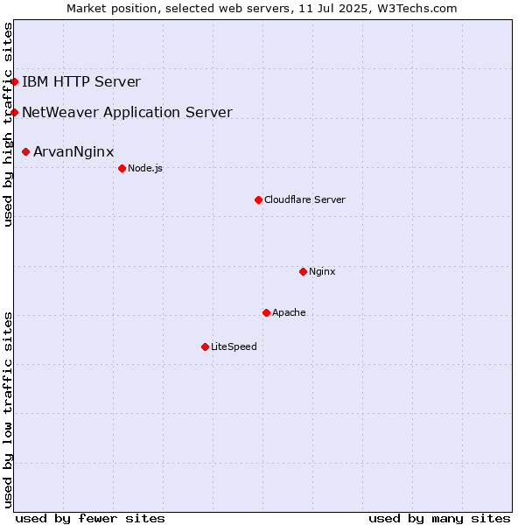The width and height of the screenshot is (525, 525).
Task: Click the chart title 'Market position, selected web servers'
Action: coord(178,9)
